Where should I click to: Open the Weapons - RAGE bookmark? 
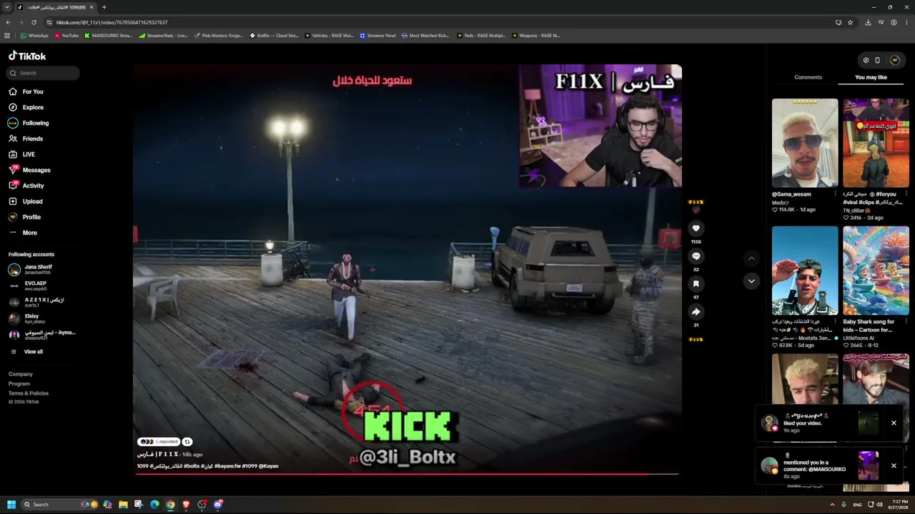535,36
